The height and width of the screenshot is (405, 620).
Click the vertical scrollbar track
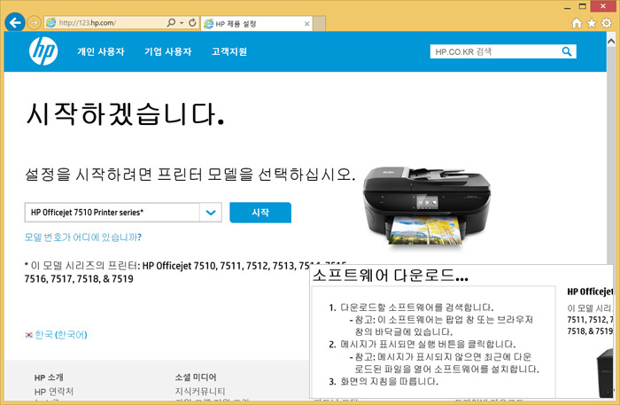pyautogui.click(x=611, y=154)
